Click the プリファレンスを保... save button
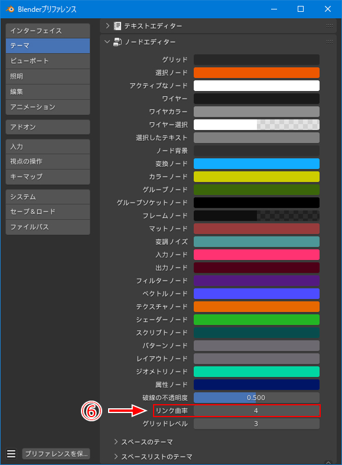The height and width of the screenshot is (465, 342). click(56, 454)
